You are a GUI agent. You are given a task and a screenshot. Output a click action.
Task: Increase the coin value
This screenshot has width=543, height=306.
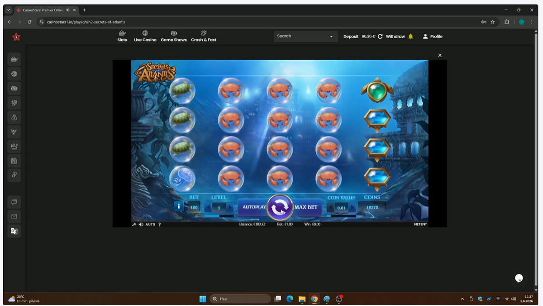[352, 207]
